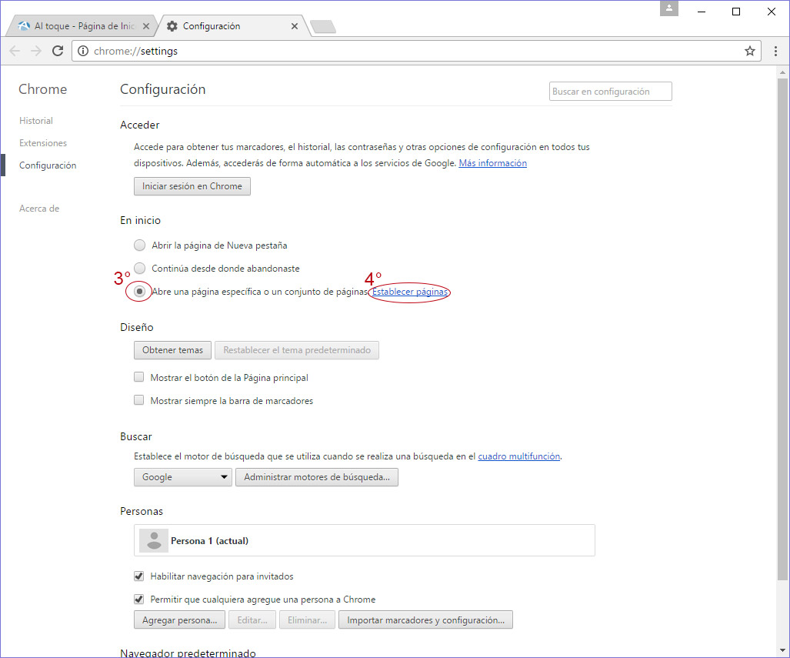This screenshot has width=790, height=658.
Task: Select Configuración in the sidebar
Action: pyautogui.click(x=48, y=165)
